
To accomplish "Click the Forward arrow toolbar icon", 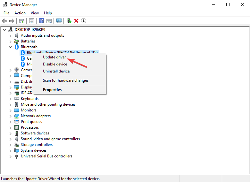I will click(x=12, y=21).
